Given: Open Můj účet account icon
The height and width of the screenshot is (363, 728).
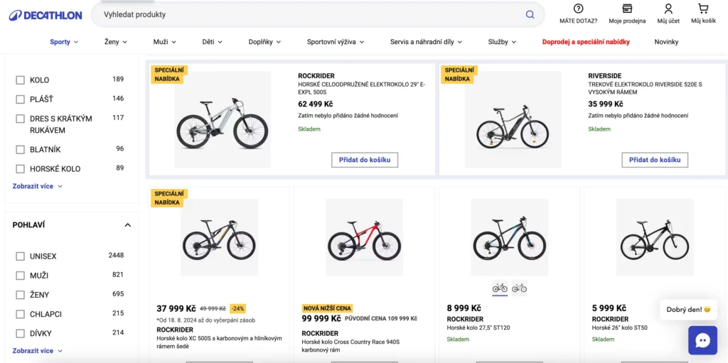Looking at the screenshot, I should click(668, 9).
